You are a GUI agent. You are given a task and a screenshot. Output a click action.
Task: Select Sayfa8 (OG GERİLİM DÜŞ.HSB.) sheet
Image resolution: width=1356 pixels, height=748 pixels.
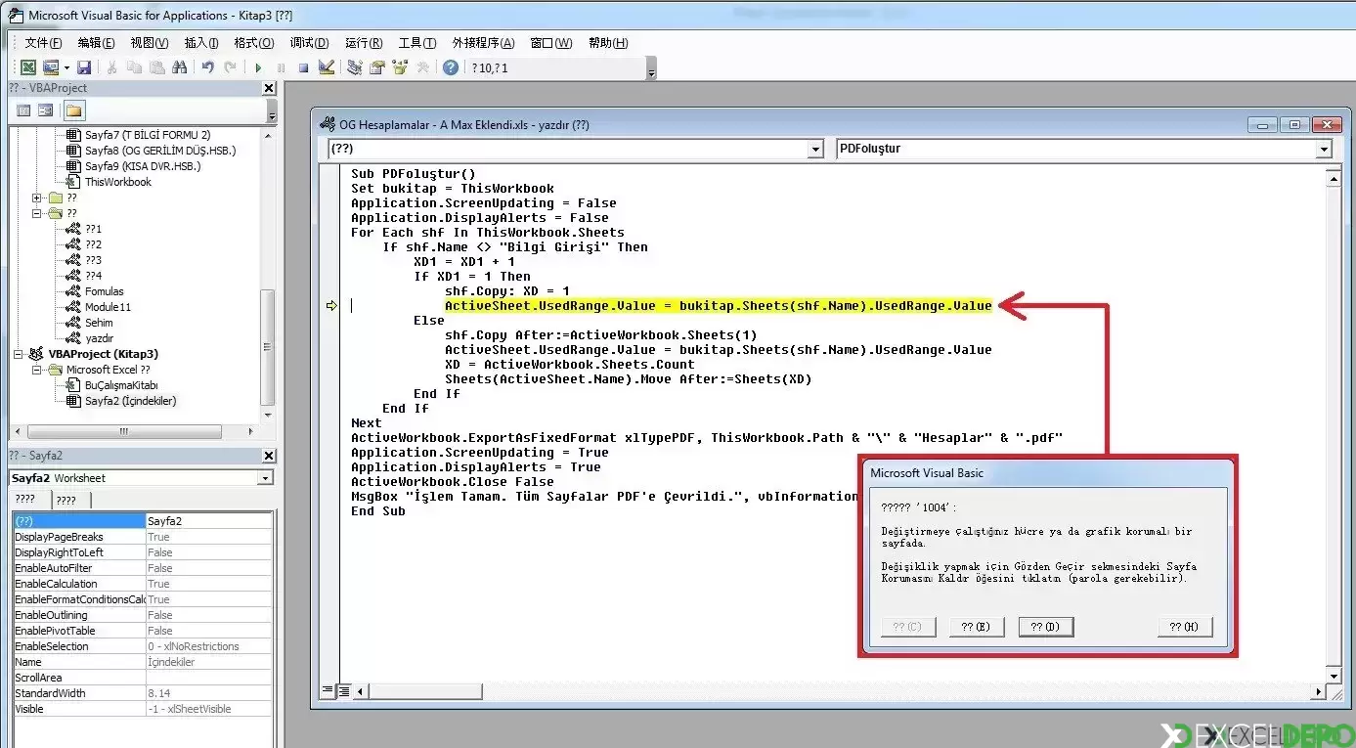160,151
